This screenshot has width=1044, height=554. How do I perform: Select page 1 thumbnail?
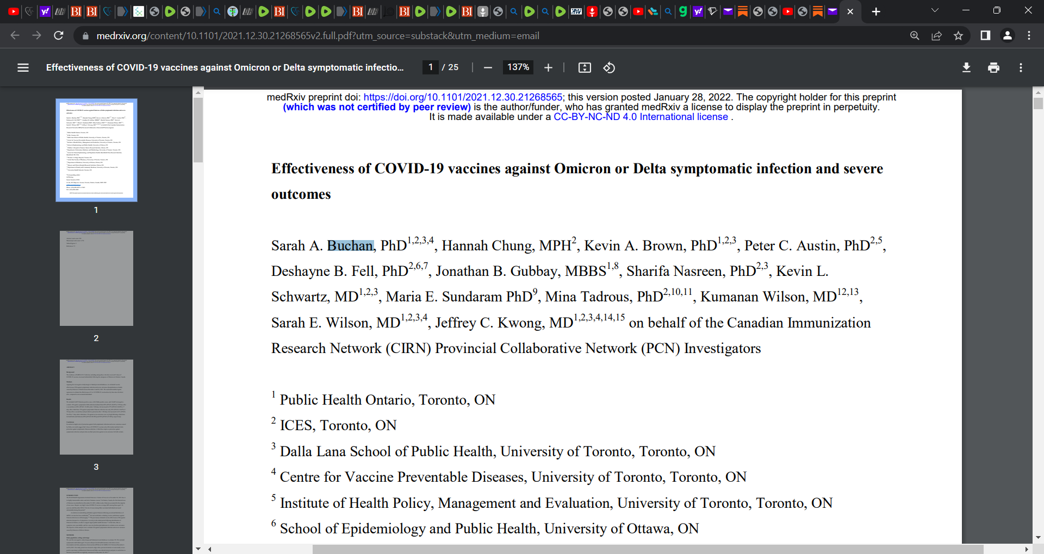96,150
